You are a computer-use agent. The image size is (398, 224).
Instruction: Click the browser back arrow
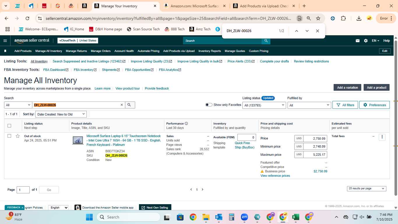point(6,18)
